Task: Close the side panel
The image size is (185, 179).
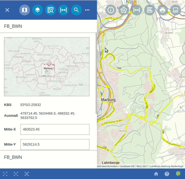Action: click(x=7, y=10)
